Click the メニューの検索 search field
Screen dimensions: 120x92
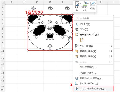click(x=93, y=18)
